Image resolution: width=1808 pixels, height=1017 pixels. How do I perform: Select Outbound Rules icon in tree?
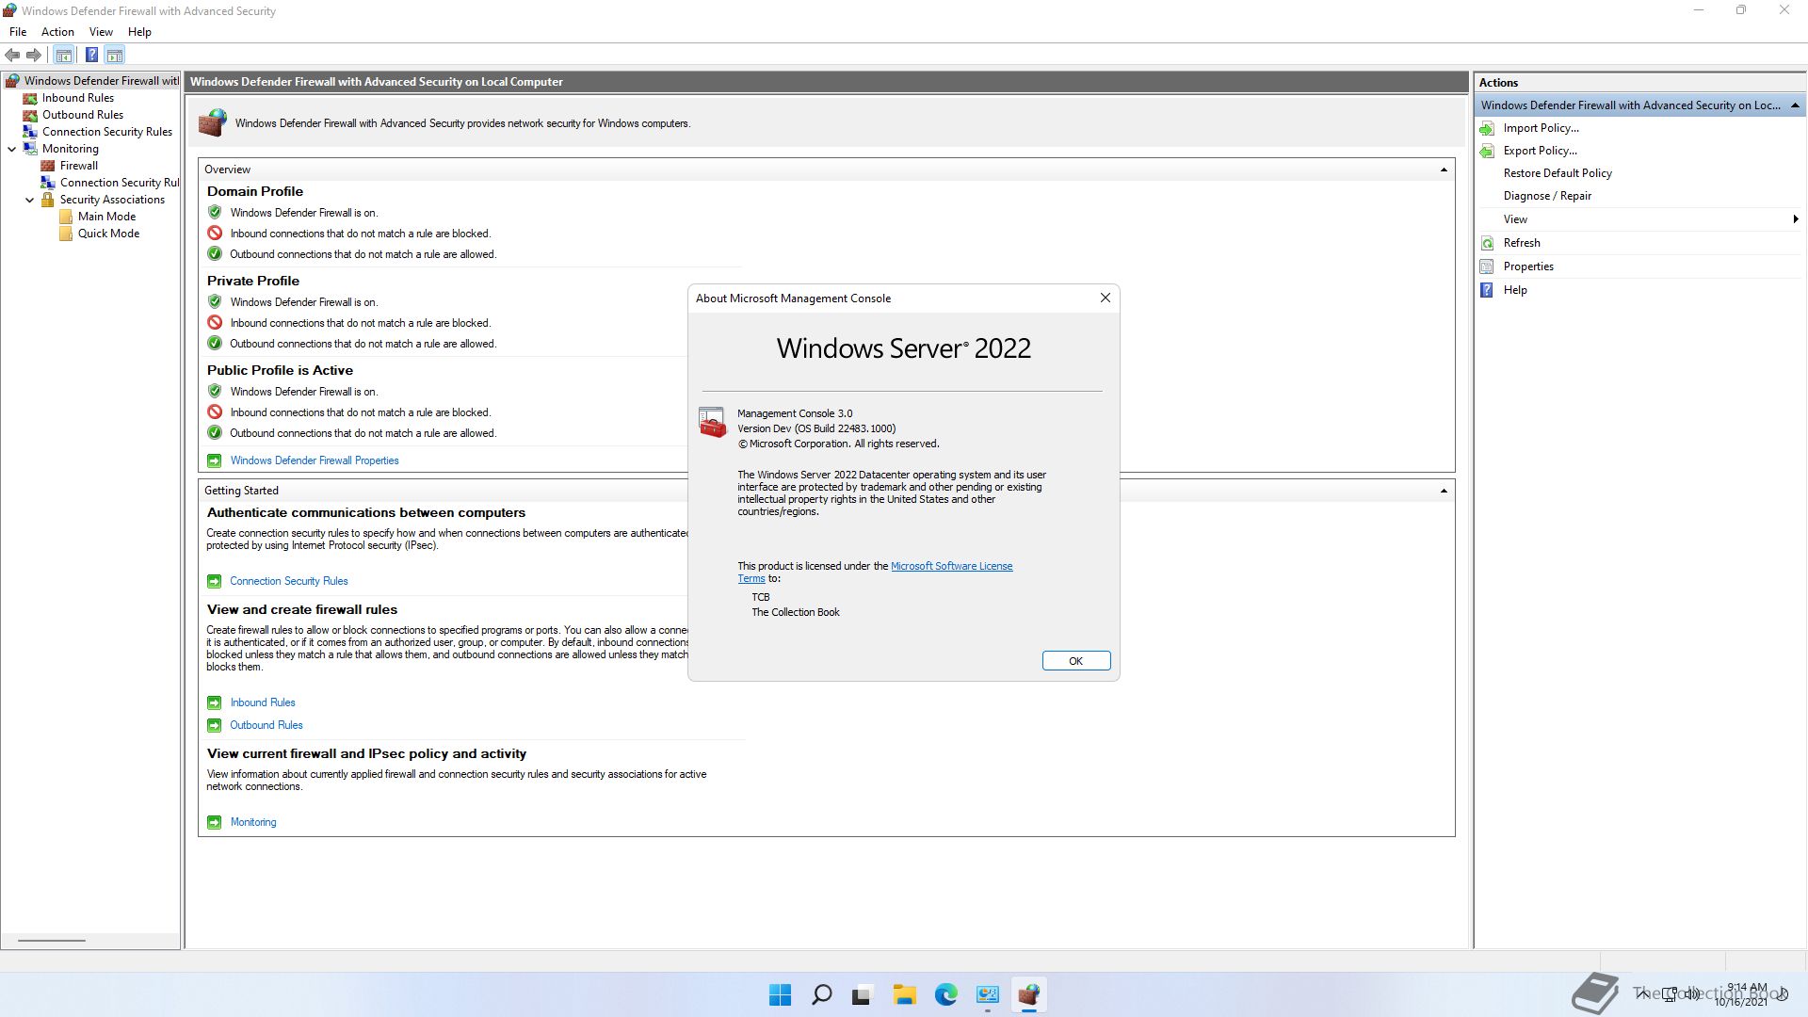coord(30,115)
